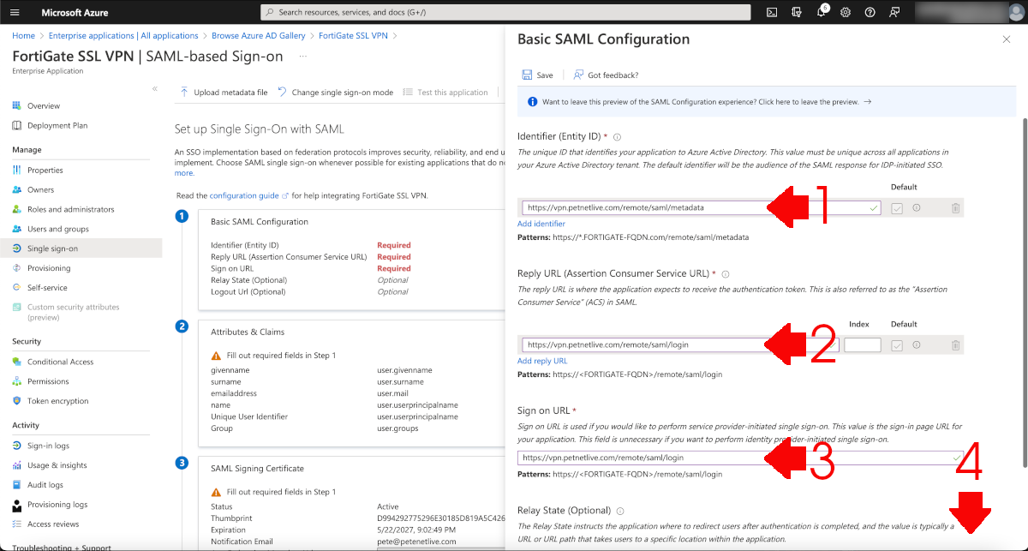Open the Azure portal settings gear
The image size is (1028, 551).
846,12
